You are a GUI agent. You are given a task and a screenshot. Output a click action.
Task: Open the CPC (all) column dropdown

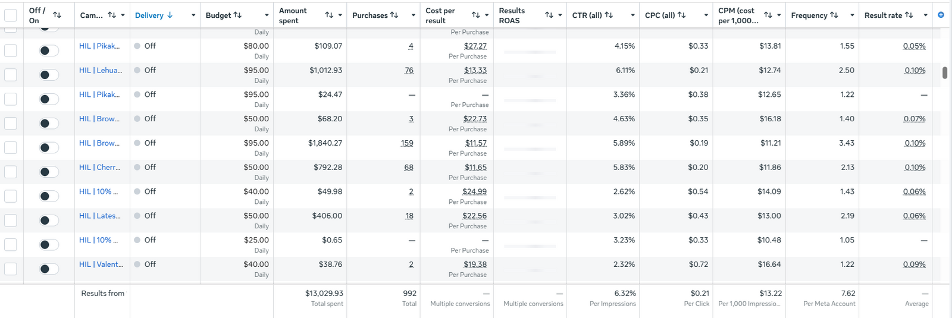point(706,15)
